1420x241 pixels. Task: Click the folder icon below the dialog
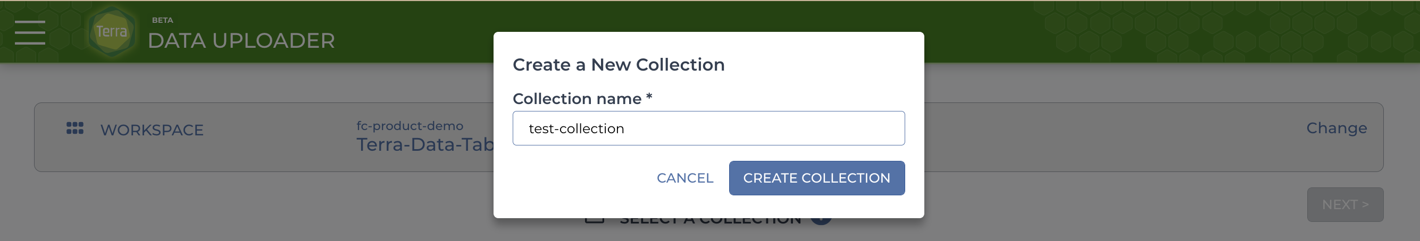(594, 220)
